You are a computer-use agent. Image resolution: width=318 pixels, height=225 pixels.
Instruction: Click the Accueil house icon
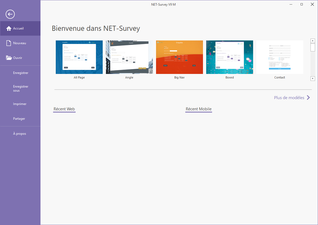(9, 29)
